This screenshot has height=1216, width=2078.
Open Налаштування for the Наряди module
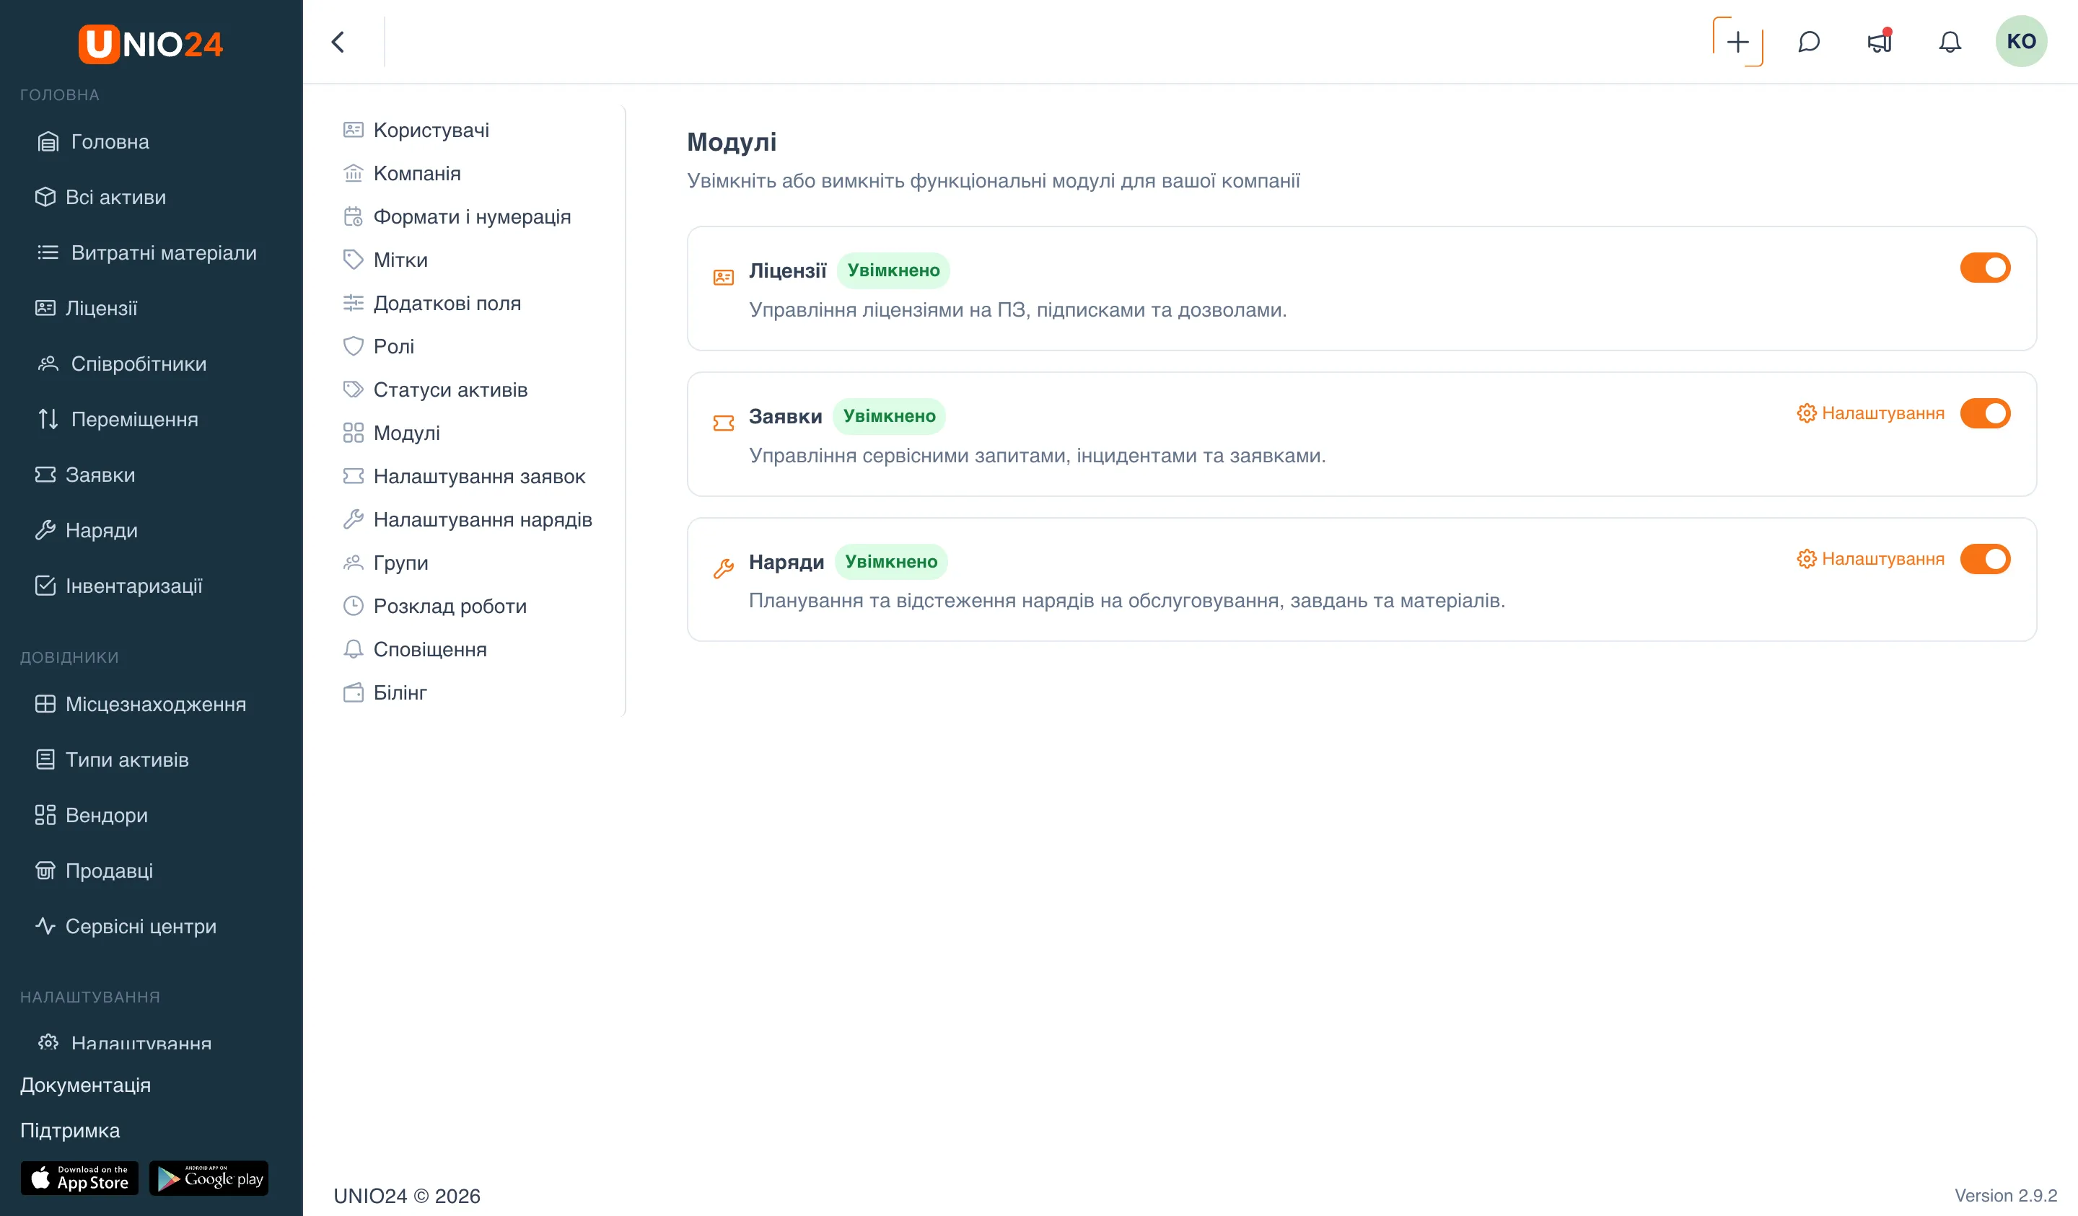pyautogui.click(x=1870, y=559)
